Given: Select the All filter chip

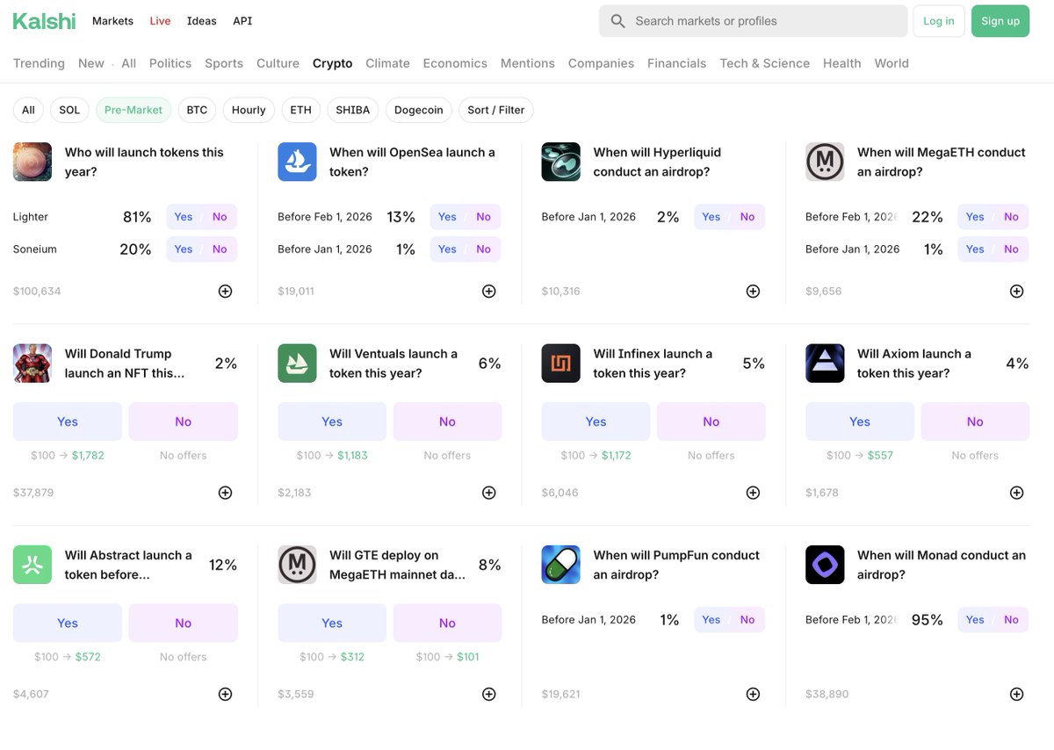Looking at the screenshot, I should coord(28,110).
